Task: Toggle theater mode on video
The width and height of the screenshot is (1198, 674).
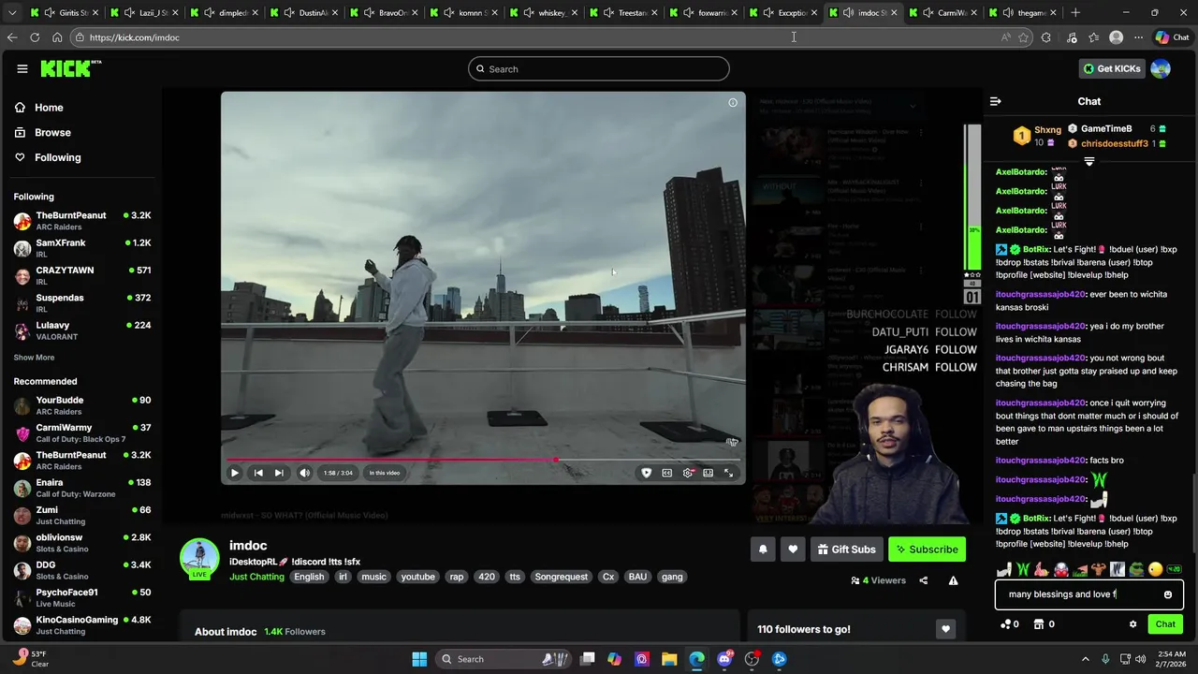Action: click(x=708, y=473)
